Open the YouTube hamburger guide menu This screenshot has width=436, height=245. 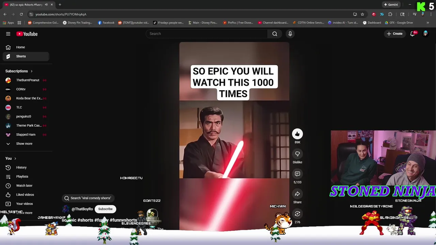click(x=8, y=34)
